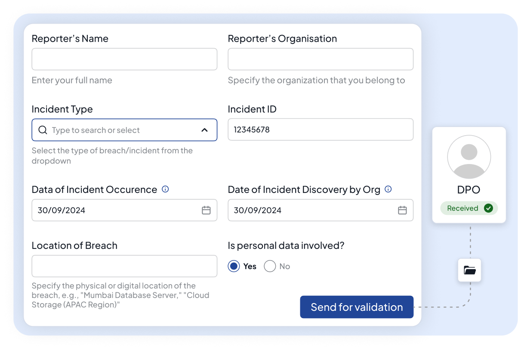Image resolution: width=518 pixels, height=350 pixels.
Task: Click 'Select the type of breach/incident' hint
Action: (x=112, y=156)
